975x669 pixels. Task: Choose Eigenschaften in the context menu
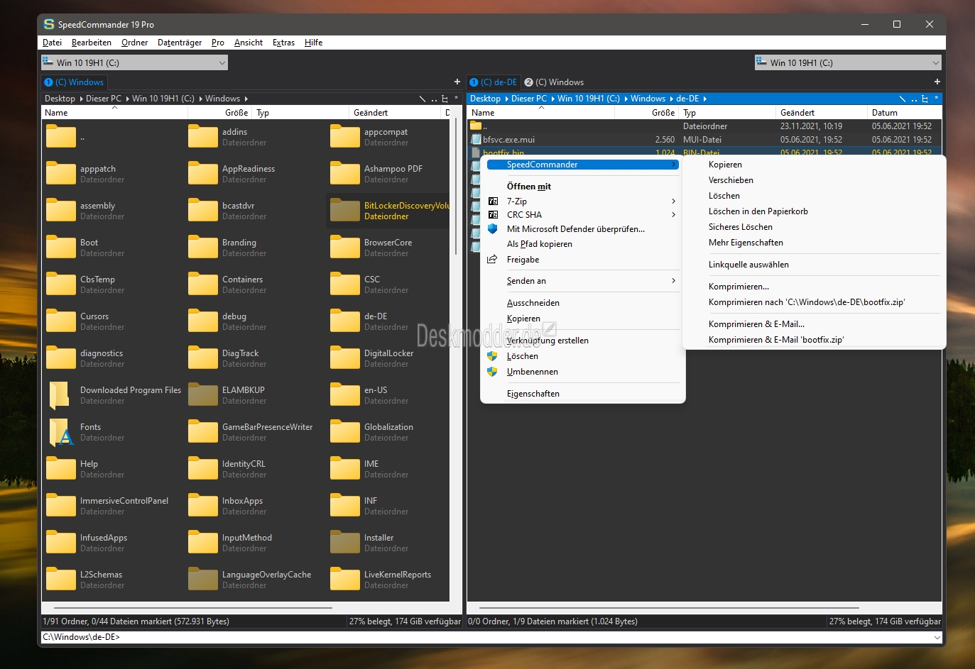tap(533, 394)
